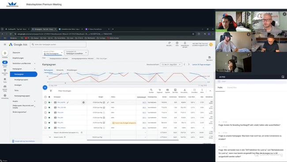Screen dimensions: 287x162
Task: Click the campaign search input field
Action: [58, 44]
